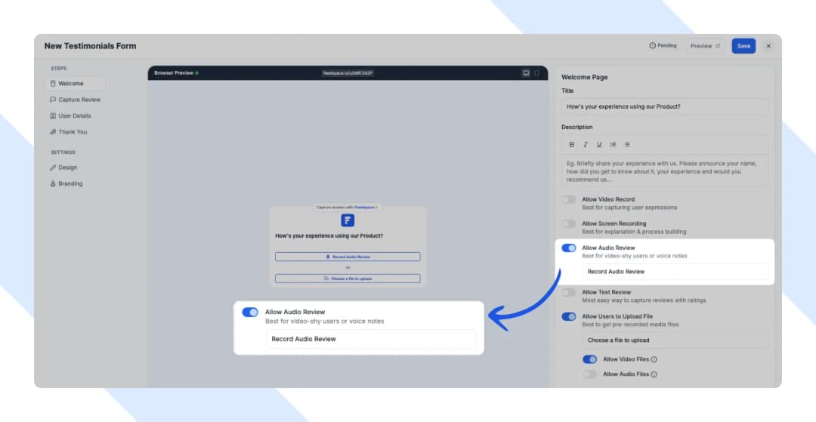Save the testimonials form
Image resolution: width=816 pixels, height=422 pixels.
pos(743,46)
